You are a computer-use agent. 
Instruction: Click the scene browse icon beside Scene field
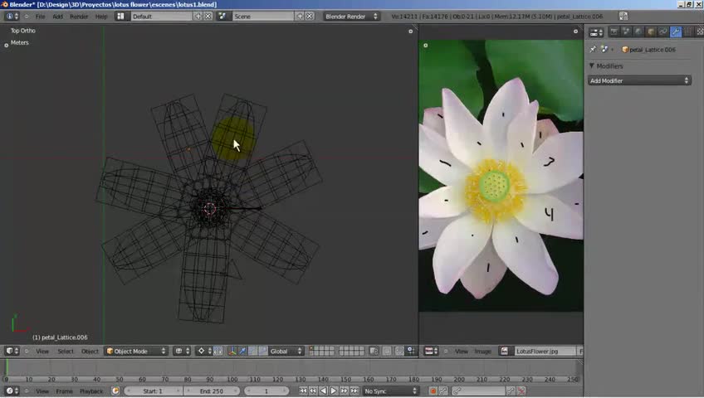pyautogui.click(x=222, y=16)
